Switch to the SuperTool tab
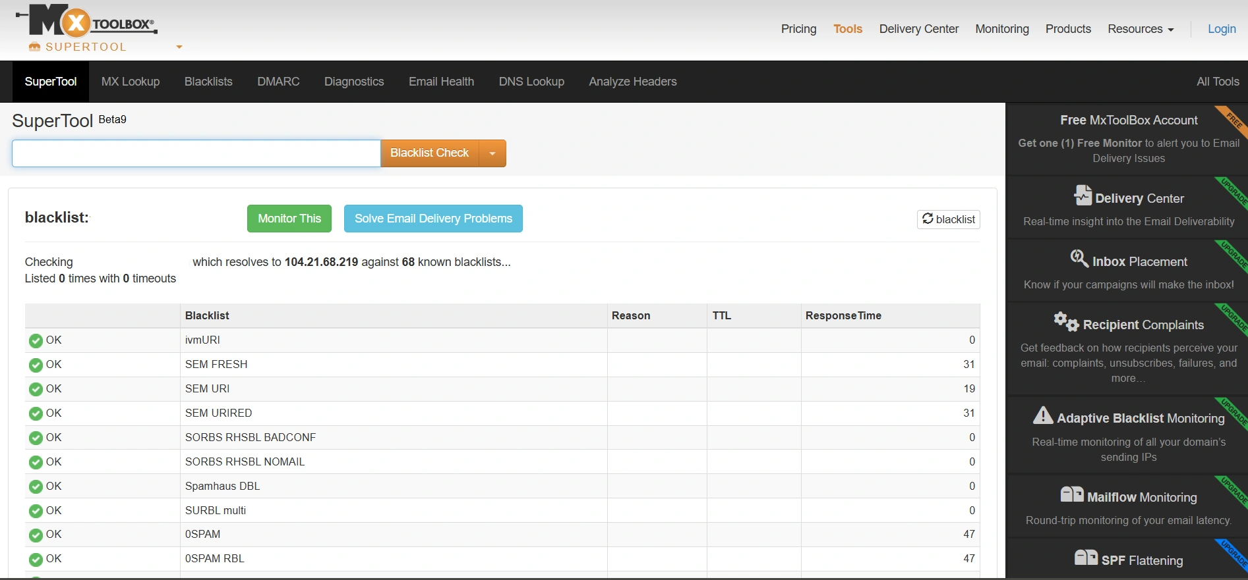Image resolution: width=1248 pixels, height=580 pixels. (51, 82)
